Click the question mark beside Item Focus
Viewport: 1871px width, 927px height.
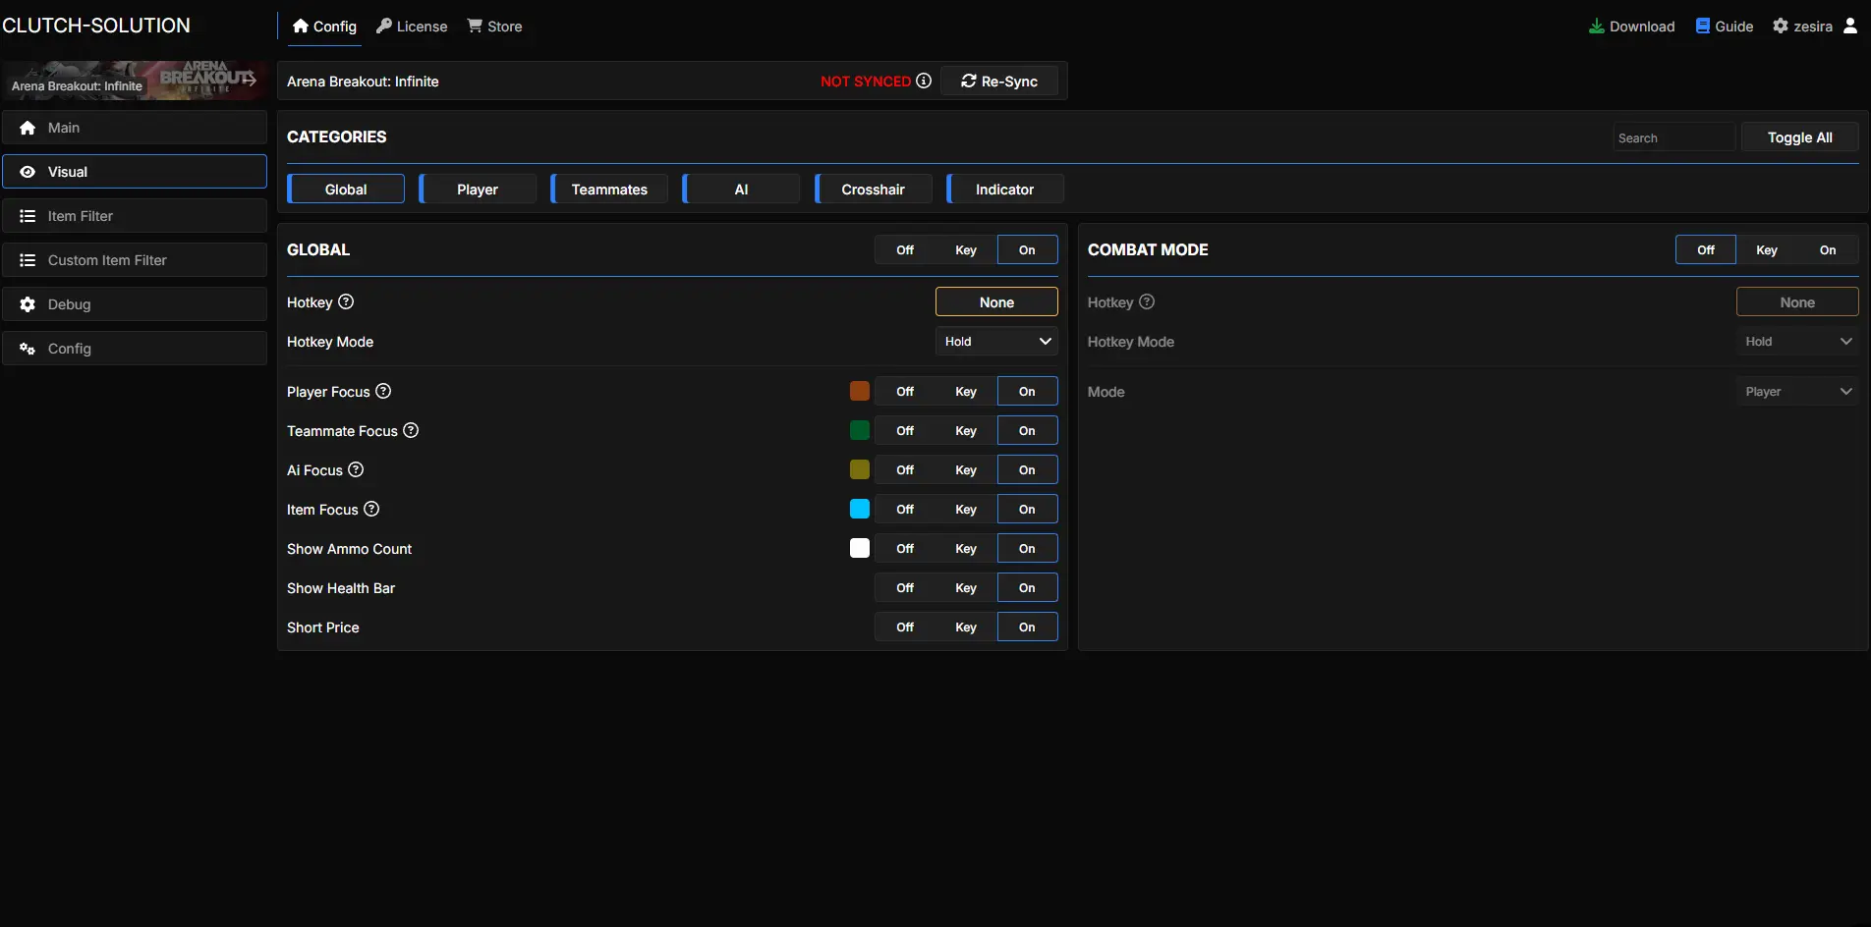371,509
